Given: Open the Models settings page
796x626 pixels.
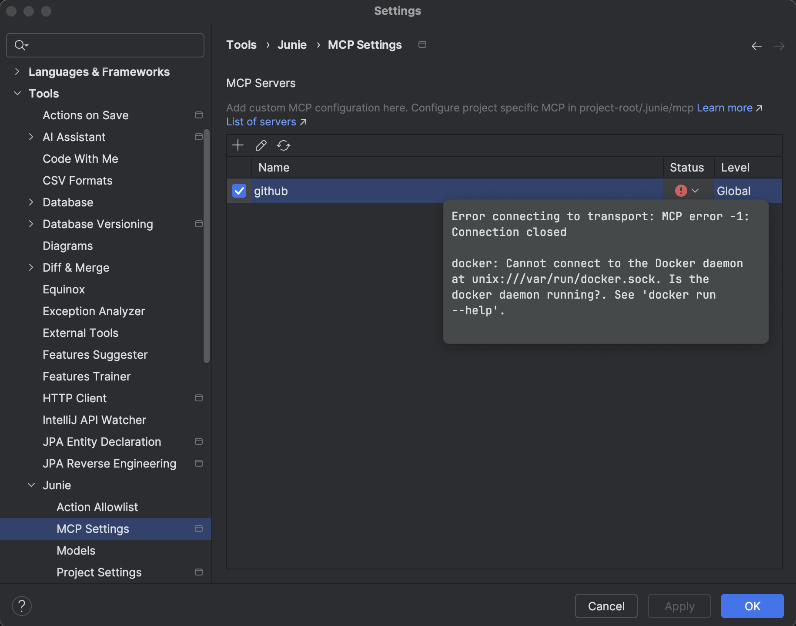Looking at the screenshot, I should click(76, 550).
